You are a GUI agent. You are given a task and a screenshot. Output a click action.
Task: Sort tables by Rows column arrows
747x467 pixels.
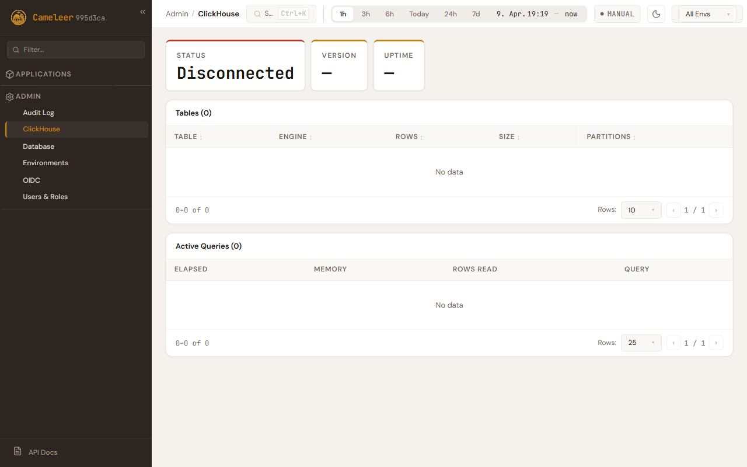(421, 137)
